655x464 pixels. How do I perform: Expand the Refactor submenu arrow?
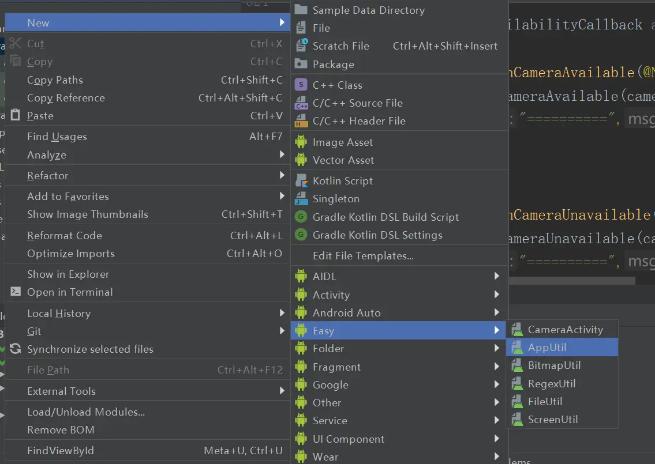(282, 175)
